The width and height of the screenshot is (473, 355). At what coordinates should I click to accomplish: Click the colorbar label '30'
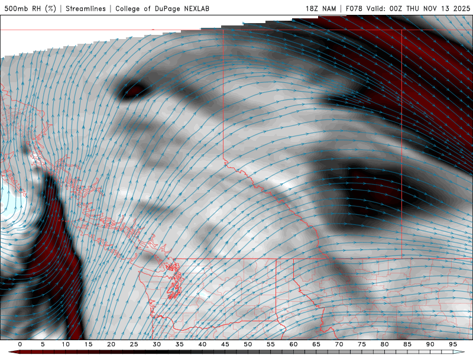157,344
